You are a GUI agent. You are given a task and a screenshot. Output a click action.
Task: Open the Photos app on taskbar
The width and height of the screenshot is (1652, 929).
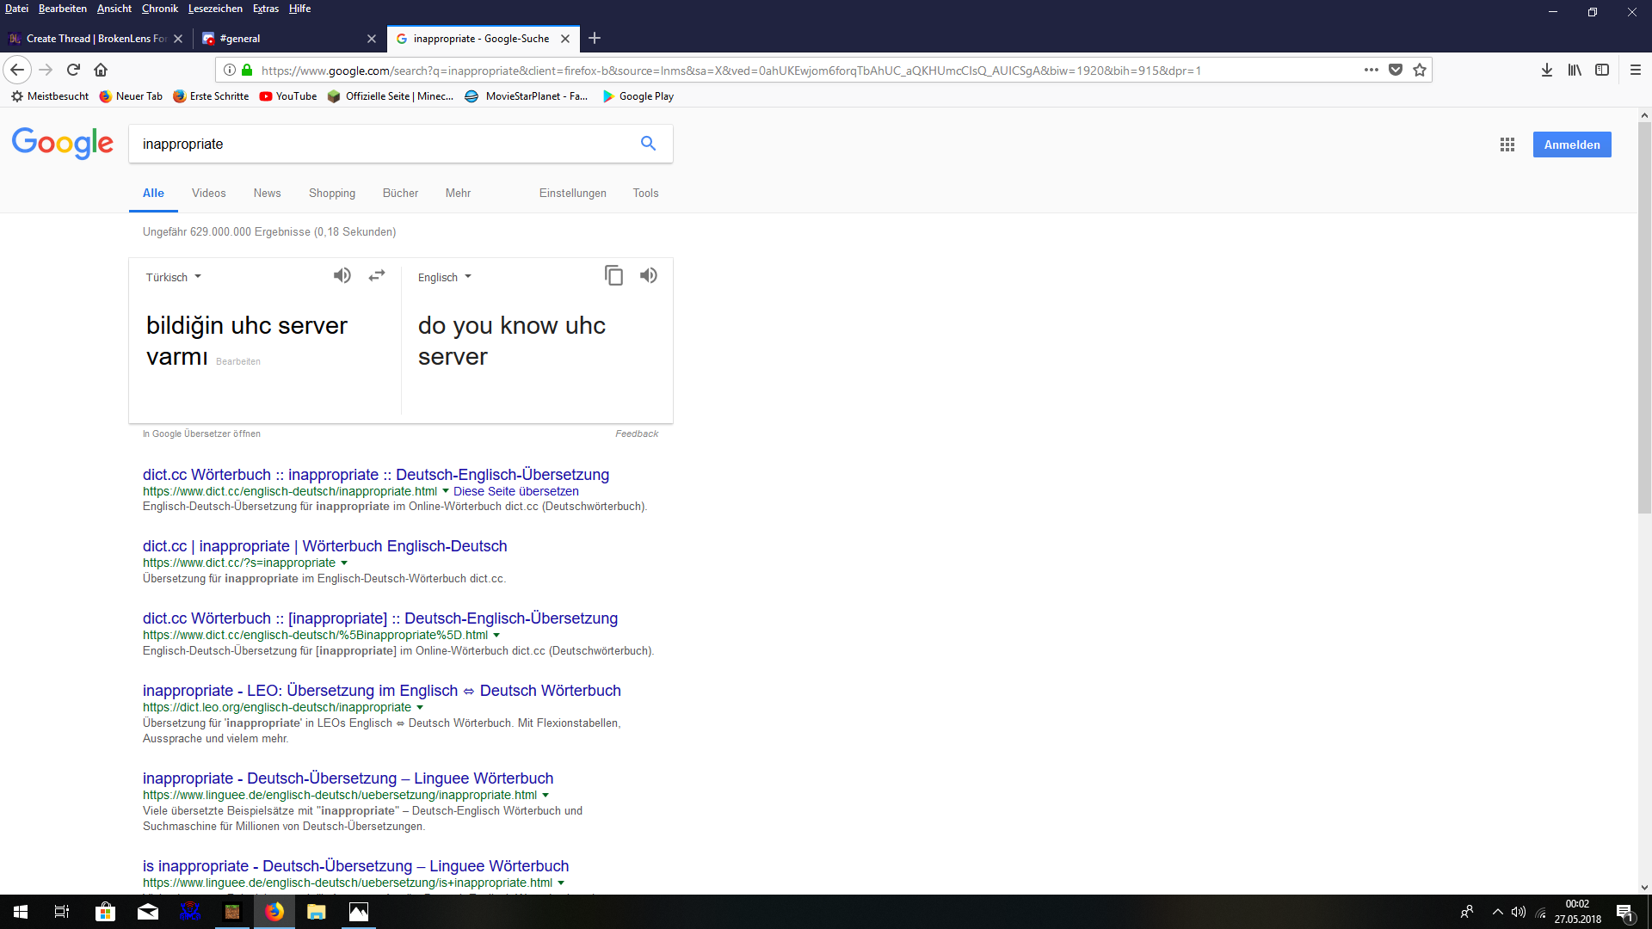(359, 912)
